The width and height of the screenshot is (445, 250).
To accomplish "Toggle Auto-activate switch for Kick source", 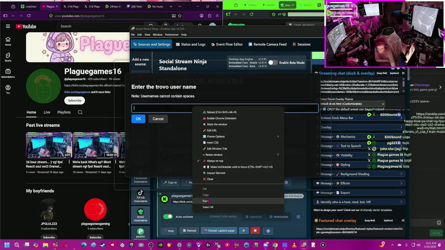I will click(168, 217).
